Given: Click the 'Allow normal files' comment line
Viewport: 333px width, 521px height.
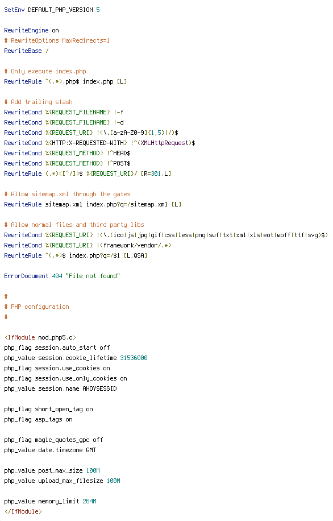Looking at the screenshot, I should click(74, 225).
